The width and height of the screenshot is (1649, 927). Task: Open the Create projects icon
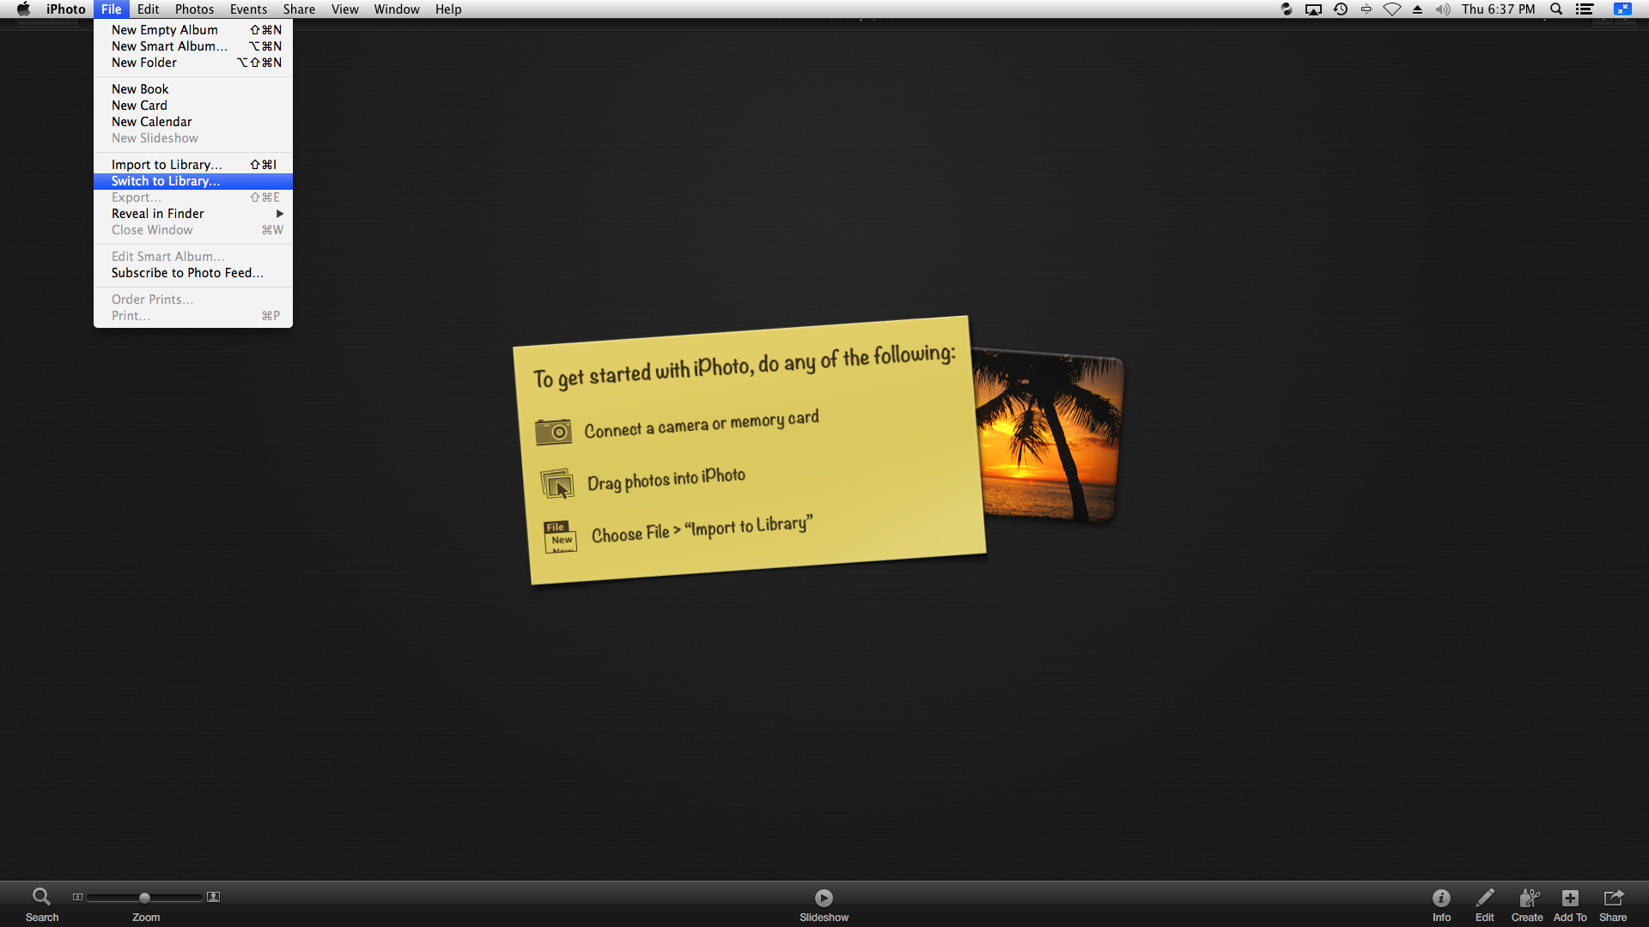pos(1528,898)
